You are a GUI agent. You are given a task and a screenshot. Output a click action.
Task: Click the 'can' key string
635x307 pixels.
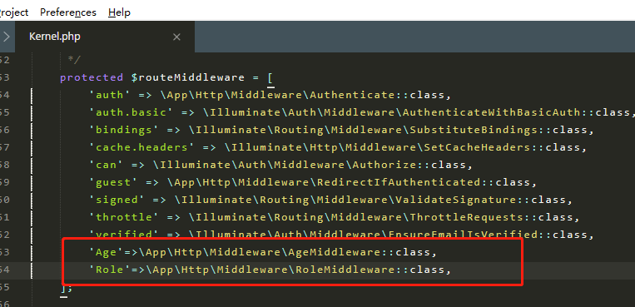point(106,165)
